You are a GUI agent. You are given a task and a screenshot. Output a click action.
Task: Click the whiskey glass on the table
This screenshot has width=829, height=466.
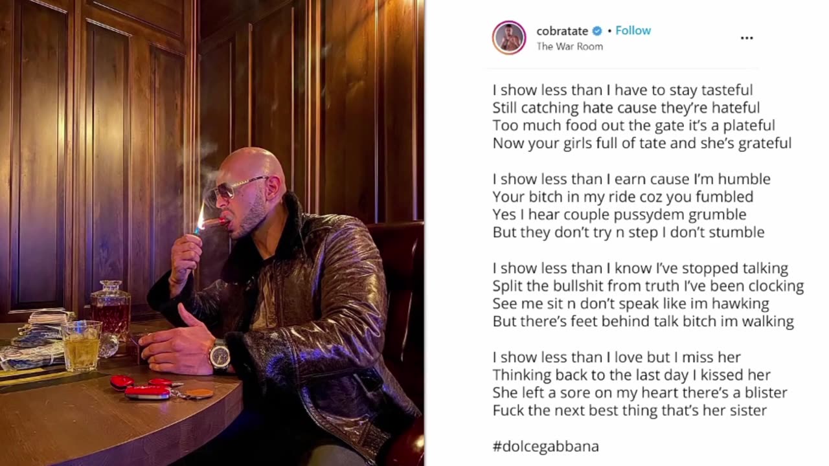(x=82, y=346)
